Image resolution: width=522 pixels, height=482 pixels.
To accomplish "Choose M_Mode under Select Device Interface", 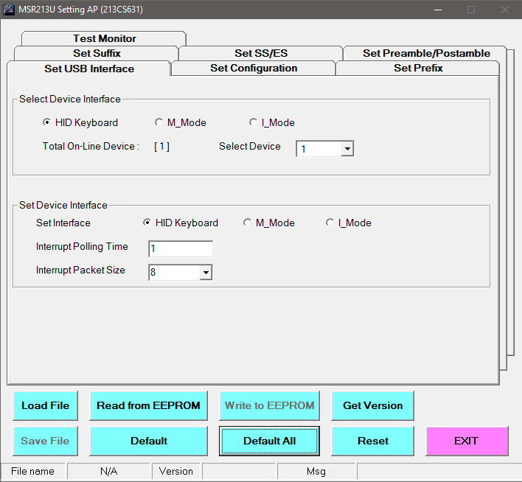I will coord(181,122).
